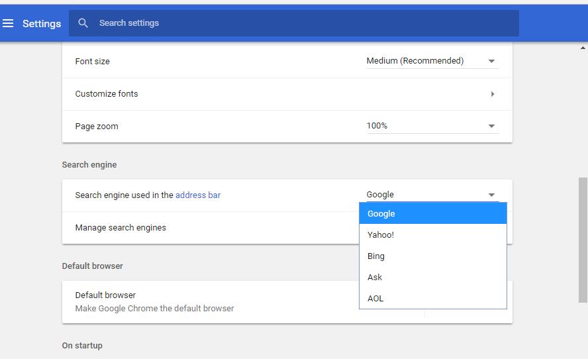Open the Font size dropdown
The height and width of the screenshot is (359, 588).
432,61
